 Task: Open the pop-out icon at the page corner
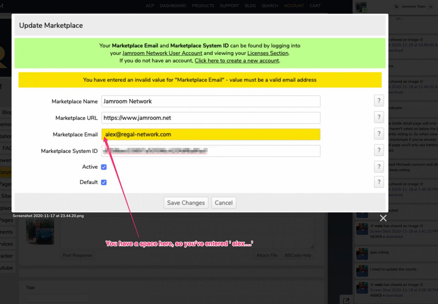pos(346,301)
